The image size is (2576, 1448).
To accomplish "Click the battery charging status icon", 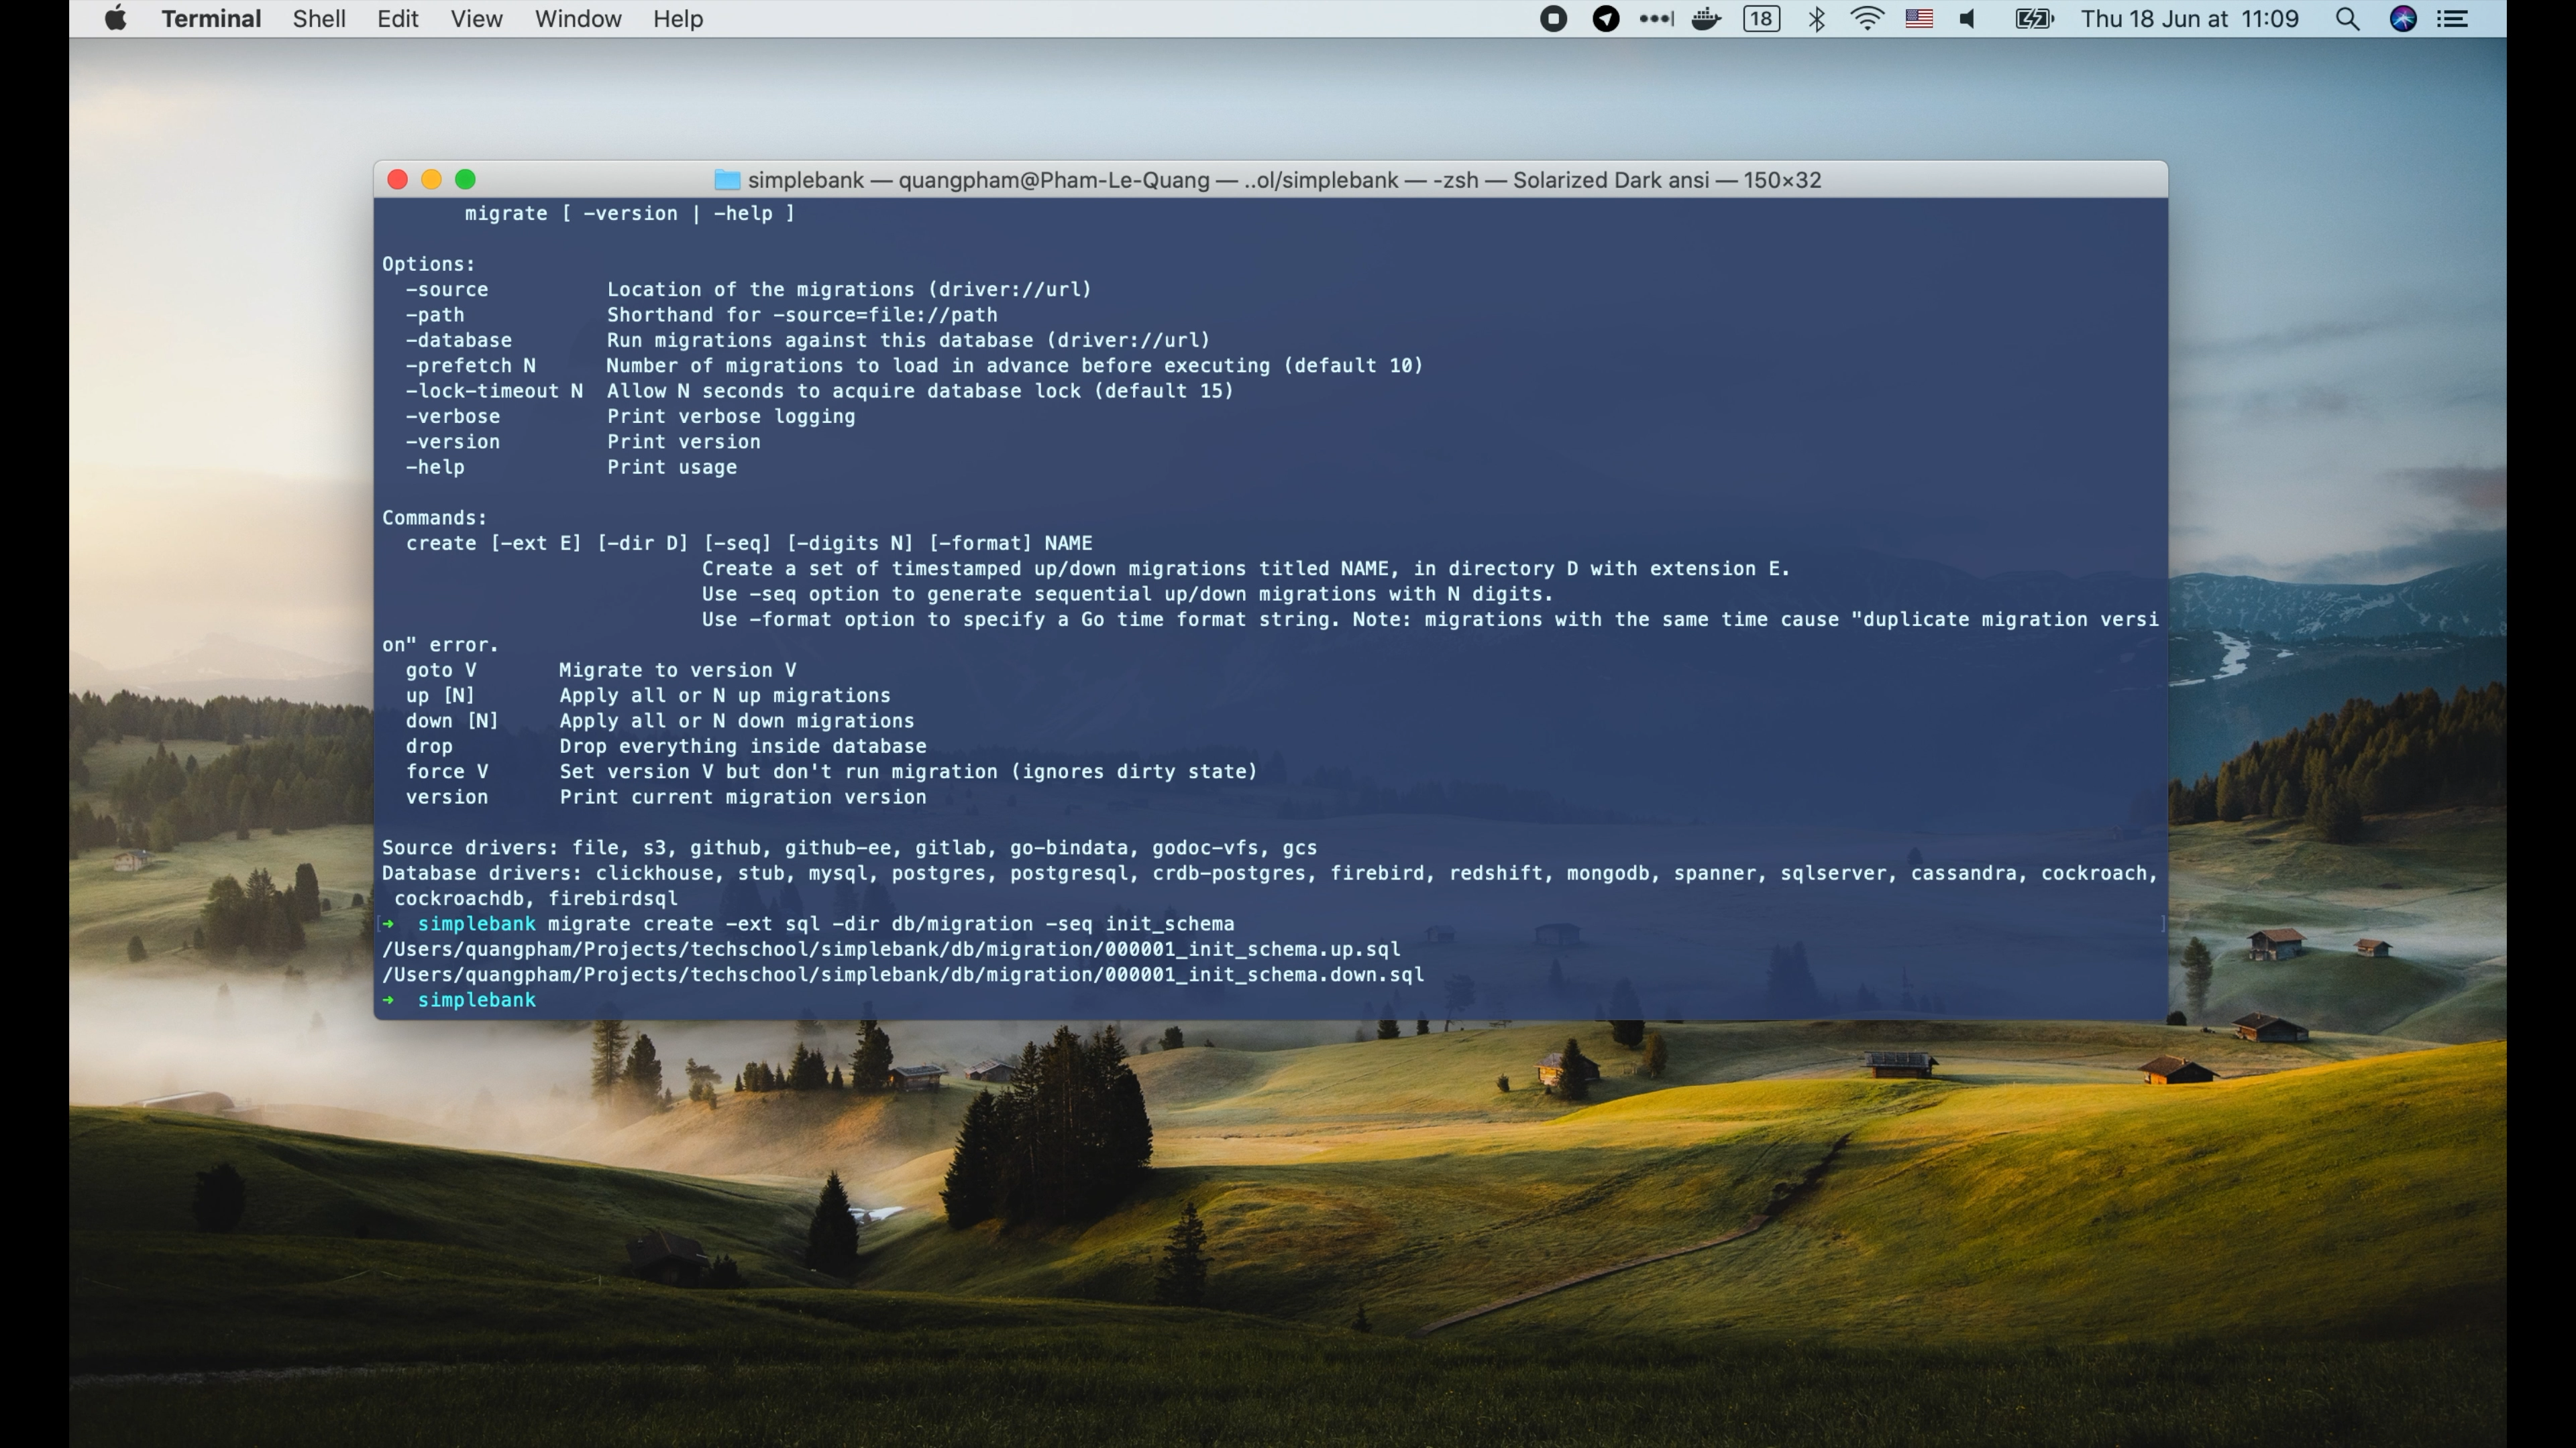I will [2033, 19].
